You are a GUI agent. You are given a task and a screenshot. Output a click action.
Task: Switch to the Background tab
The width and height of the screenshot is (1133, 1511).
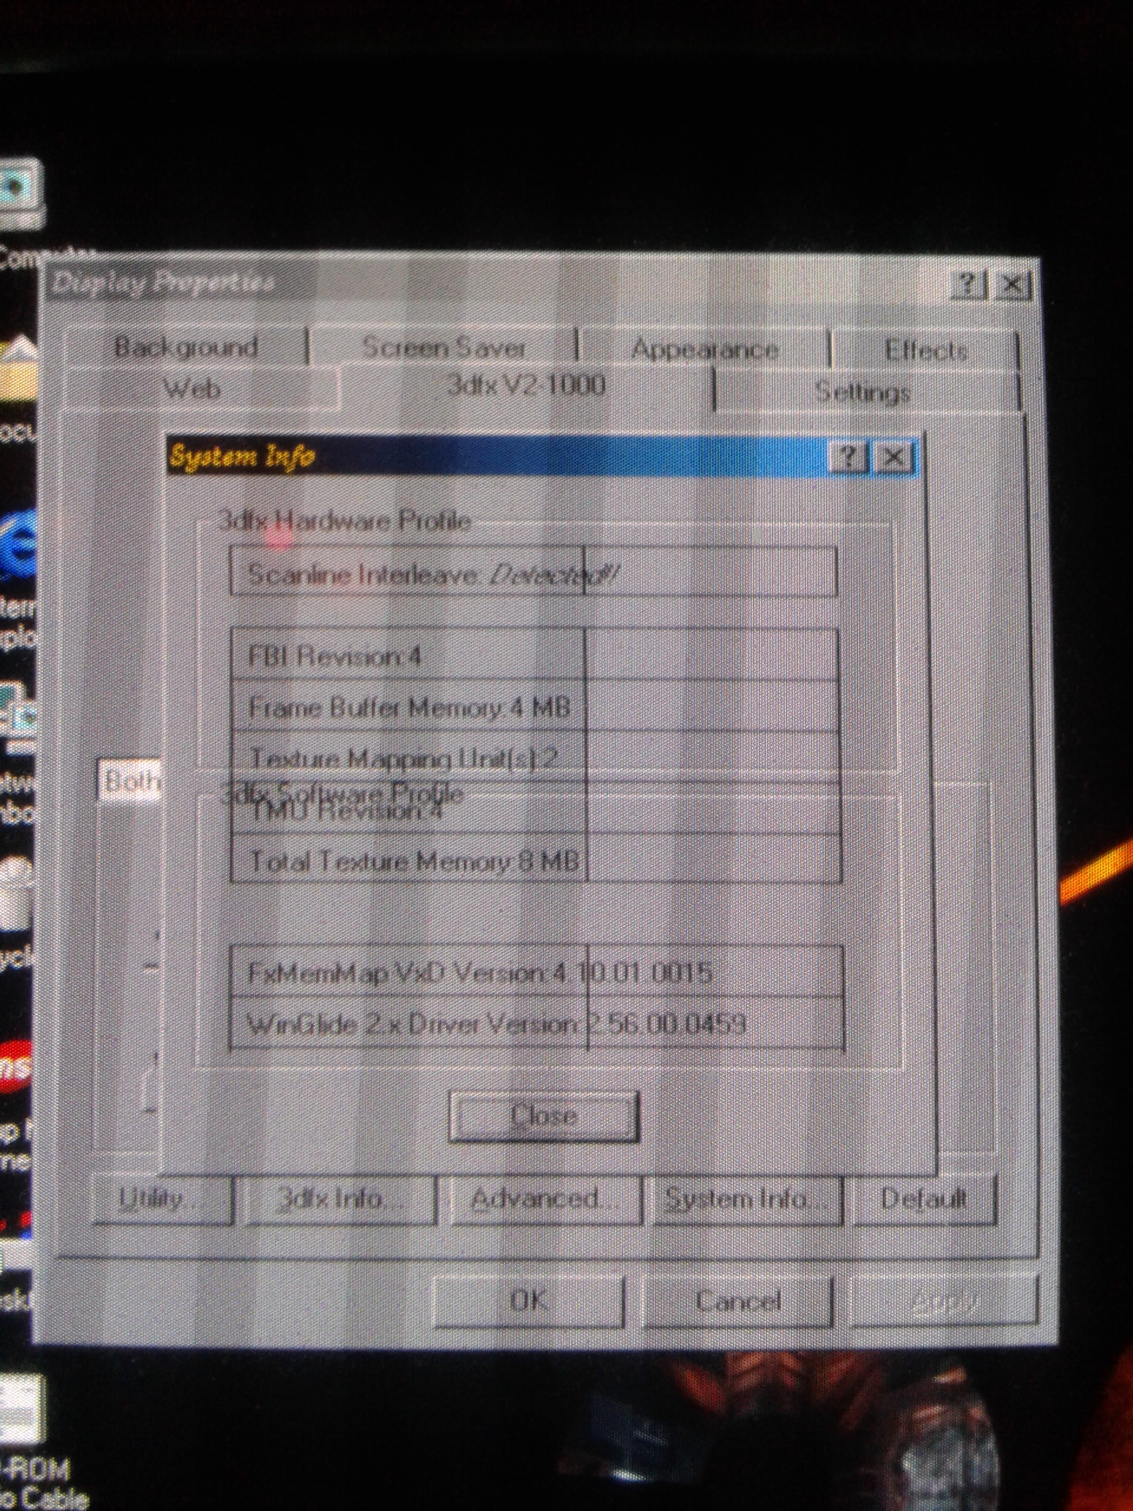click(186, 346)
